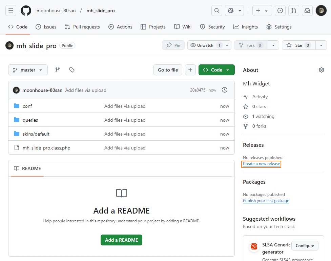Open Copilot chat icon
Image resolution: width=331 pixels, height=261 pixels.
click(x=230, y=11)
